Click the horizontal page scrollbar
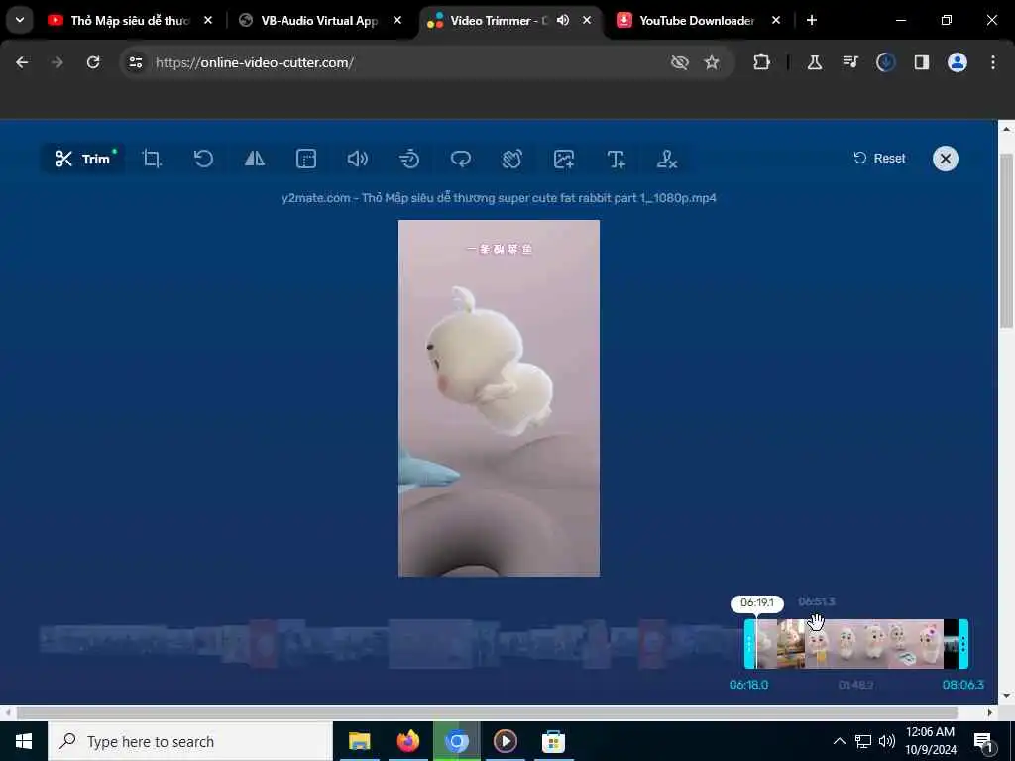The height and width of the screenshot is (761, 1015). 487,712
